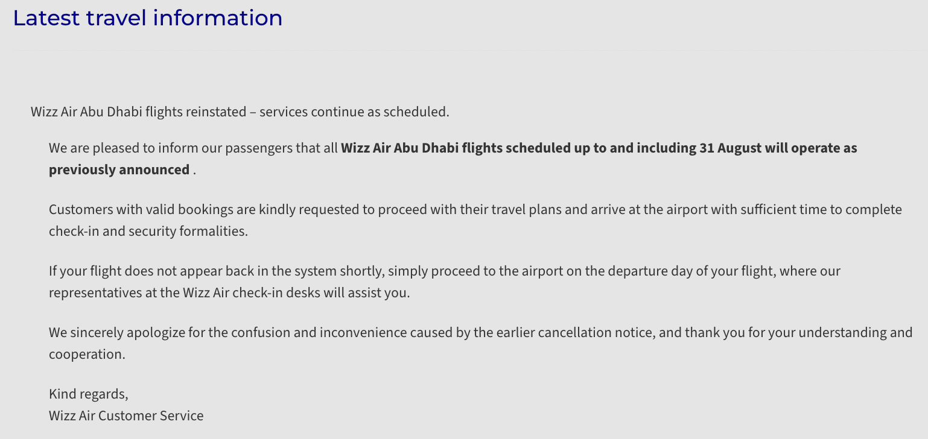Click the 'If your flight does not appear' paragraph
Viewport: 928px width, 439px height.
[445, 282]
